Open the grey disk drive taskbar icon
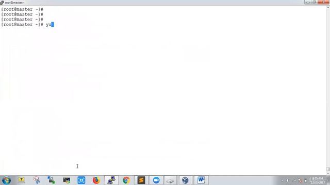 coord(171,180)
